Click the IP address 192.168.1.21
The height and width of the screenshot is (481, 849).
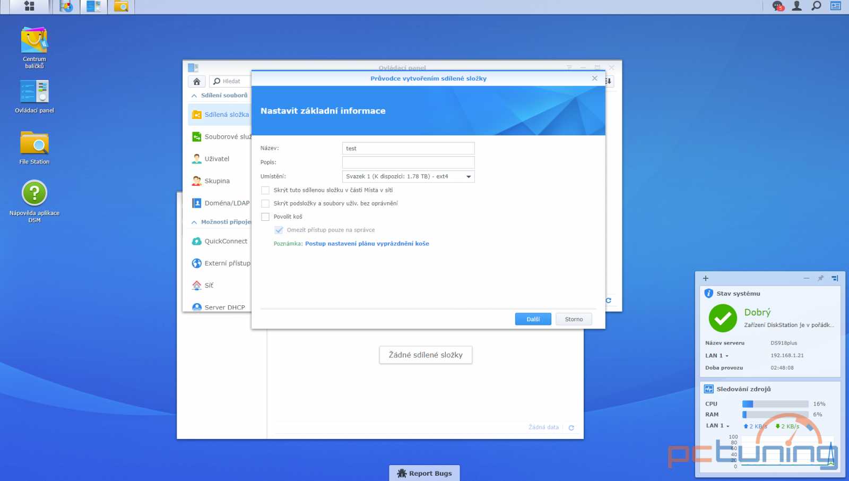point(787,356)
